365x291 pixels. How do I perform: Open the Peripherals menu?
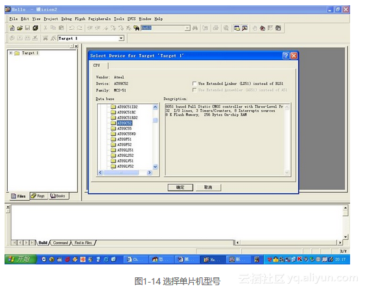coord(99,19)
